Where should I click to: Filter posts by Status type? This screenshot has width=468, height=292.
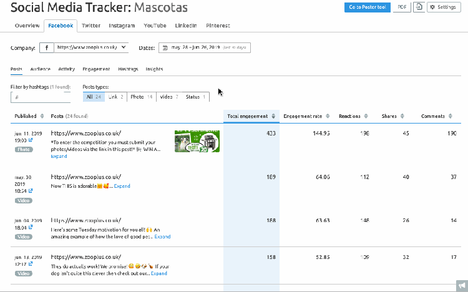point(195,97)
